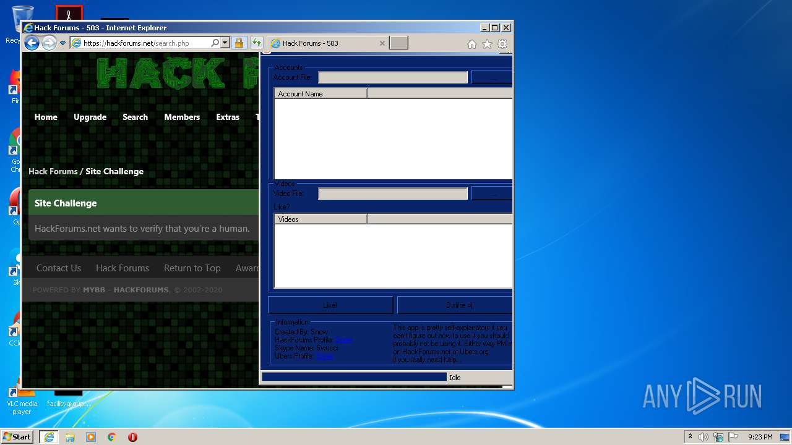792x445 pixels.
Task: Open the Opera taskbar icon
Action: [x=132, y=437]
